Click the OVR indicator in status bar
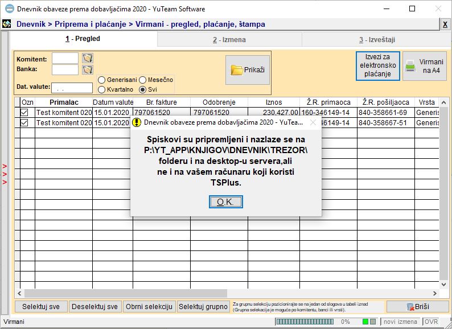The image size is (452, 329). 431,322
